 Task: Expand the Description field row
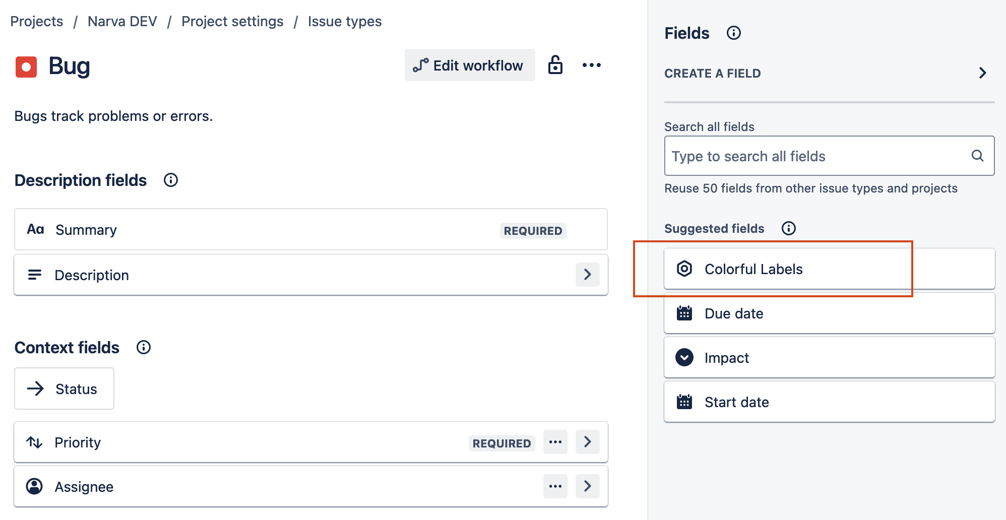587,275
